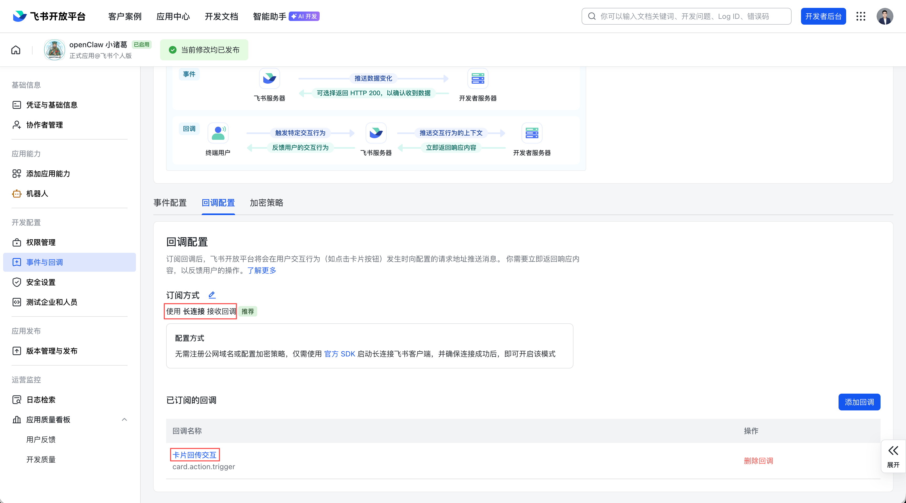Open 日志检索 in the sidebar
The image size is (906, 503).
click(41, 400)
